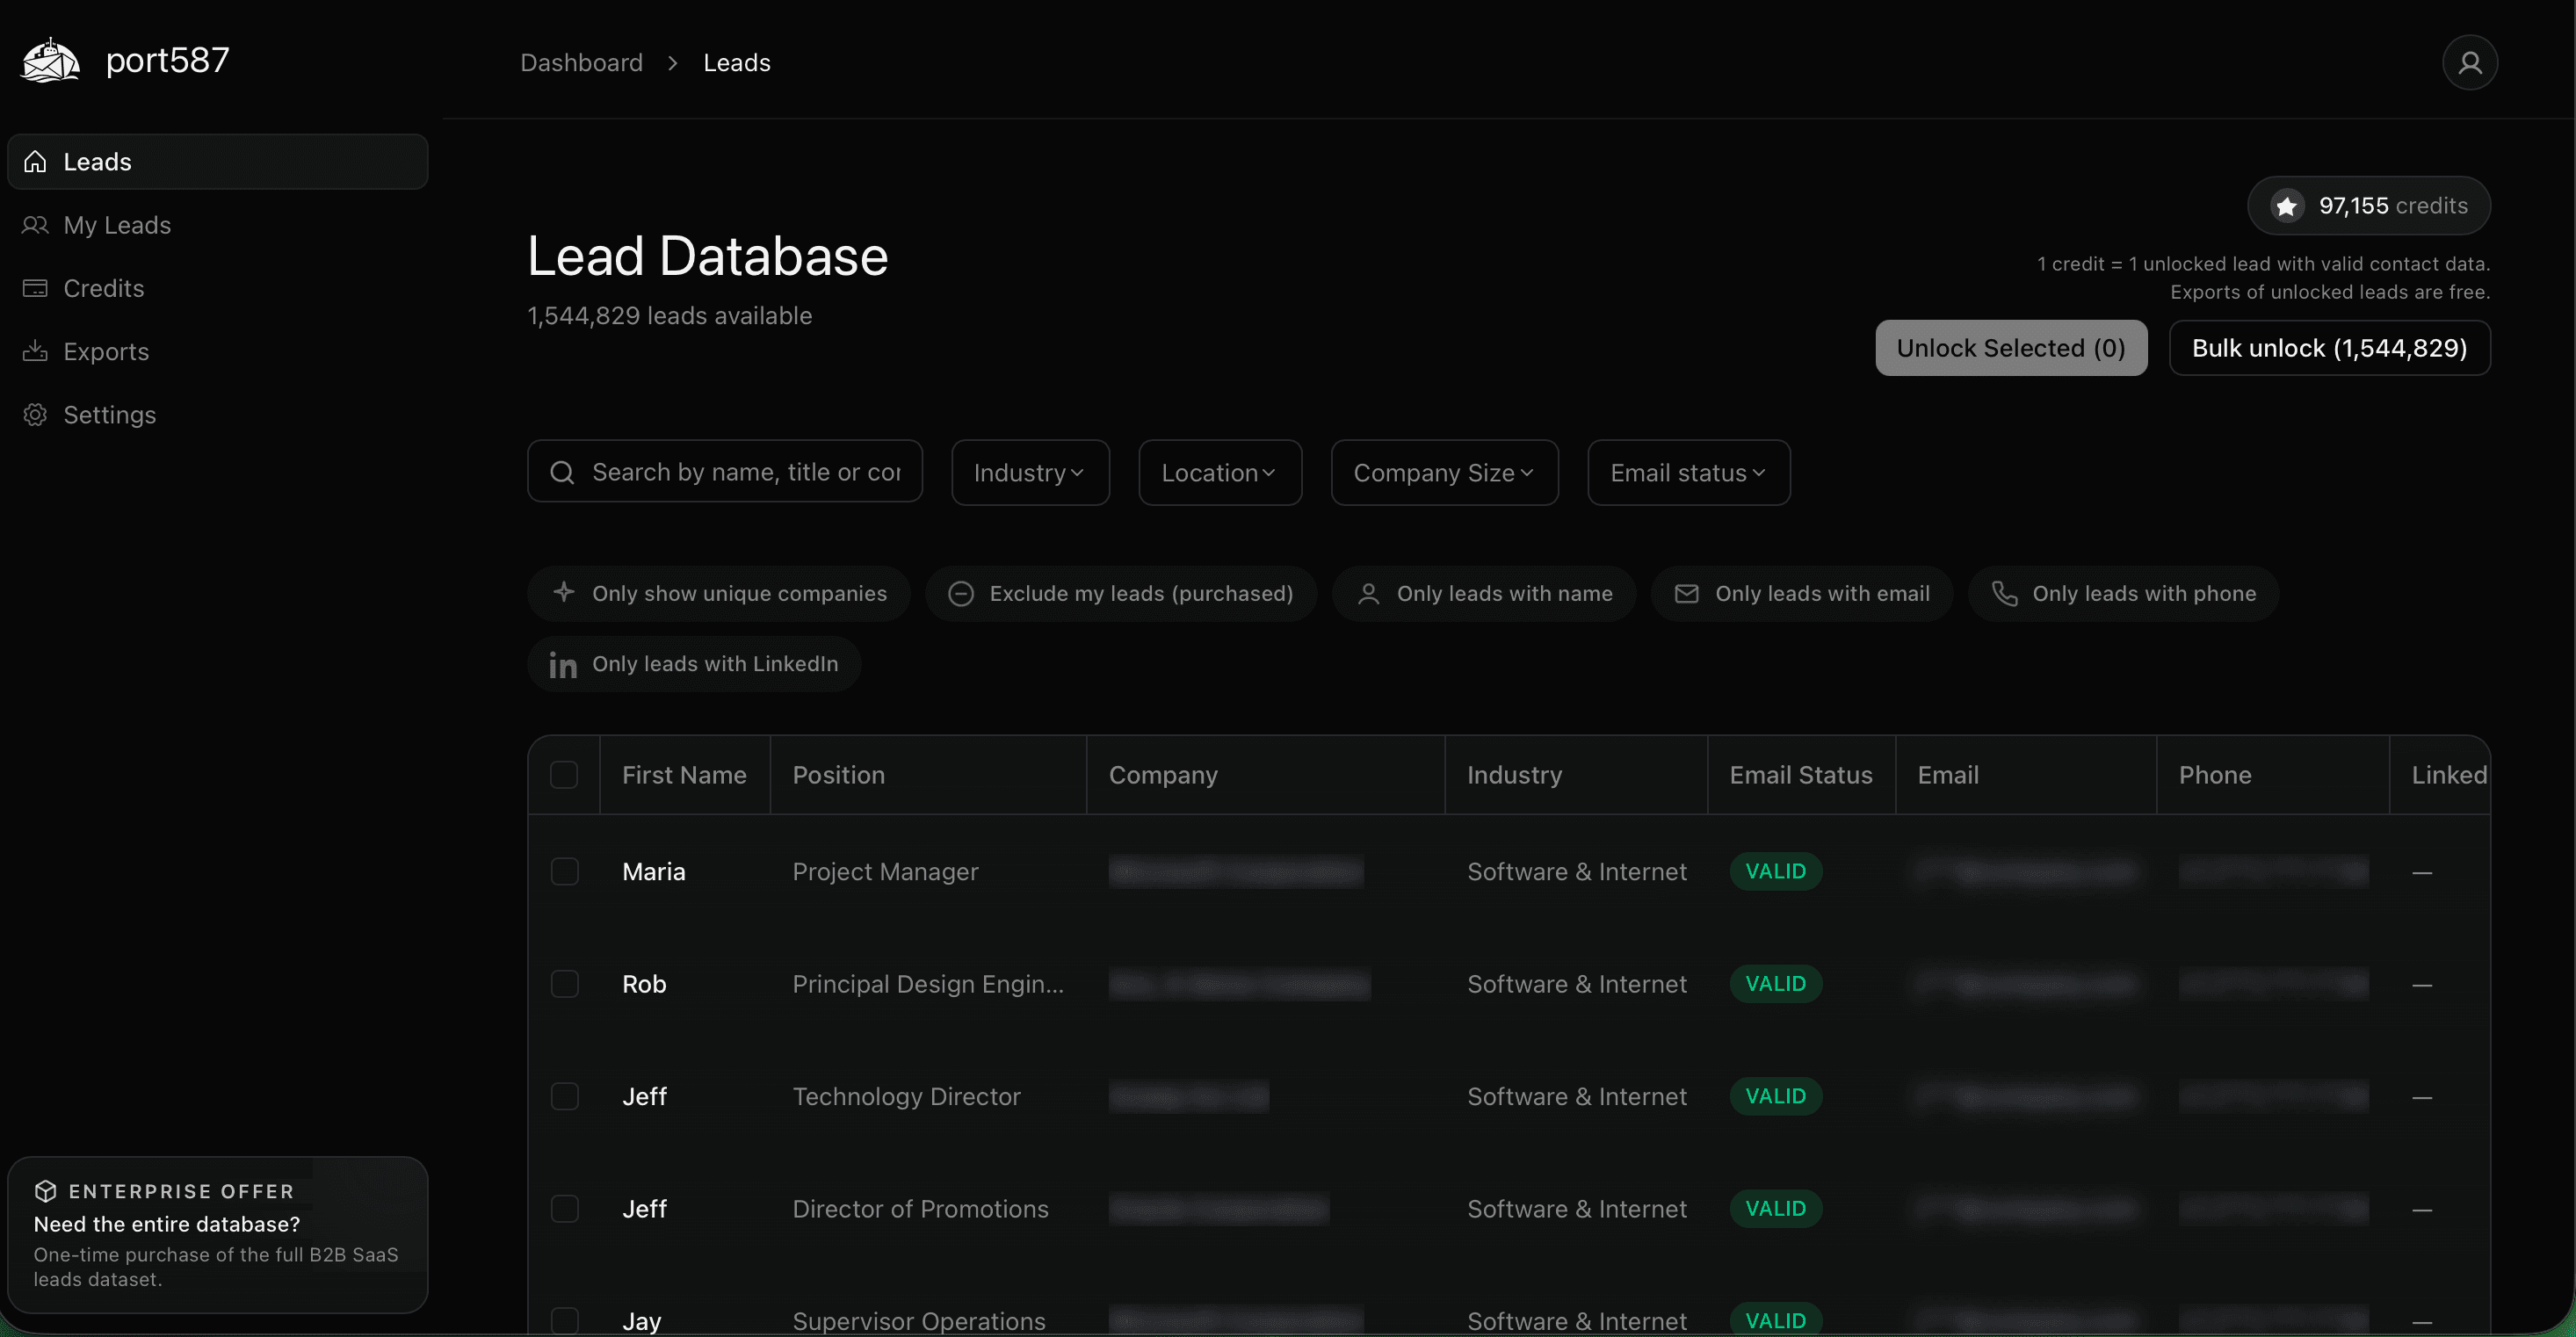Check the select-all checkbox in table header
Image resolution: width=2576 pixels, height=1337 pixels.
coord(565,774)
